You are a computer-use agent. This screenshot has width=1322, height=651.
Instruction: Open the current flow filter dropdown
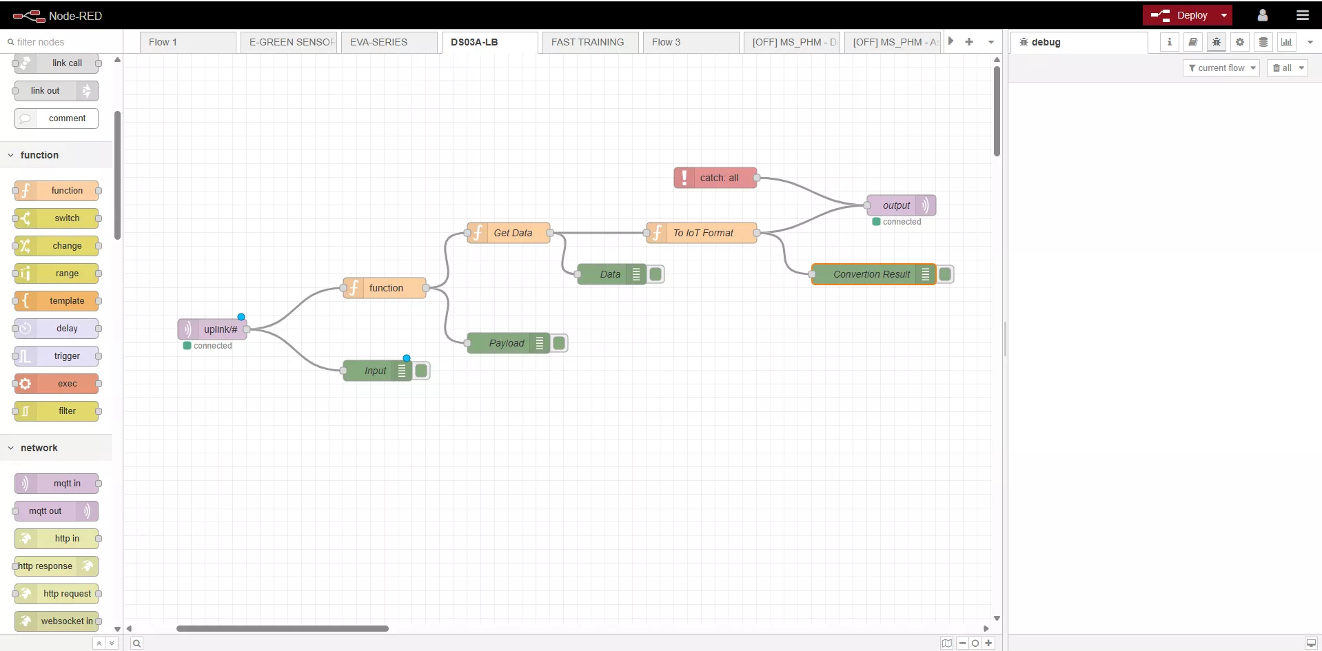[x=1221, y=68]
